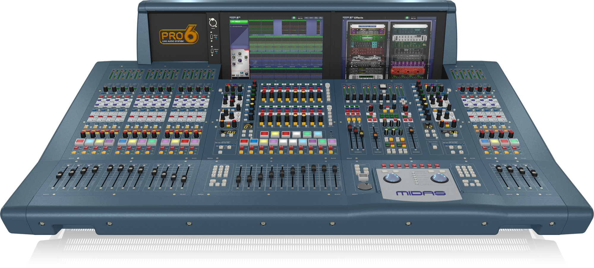Select the USB key 2 port

(x=212, y=51)
